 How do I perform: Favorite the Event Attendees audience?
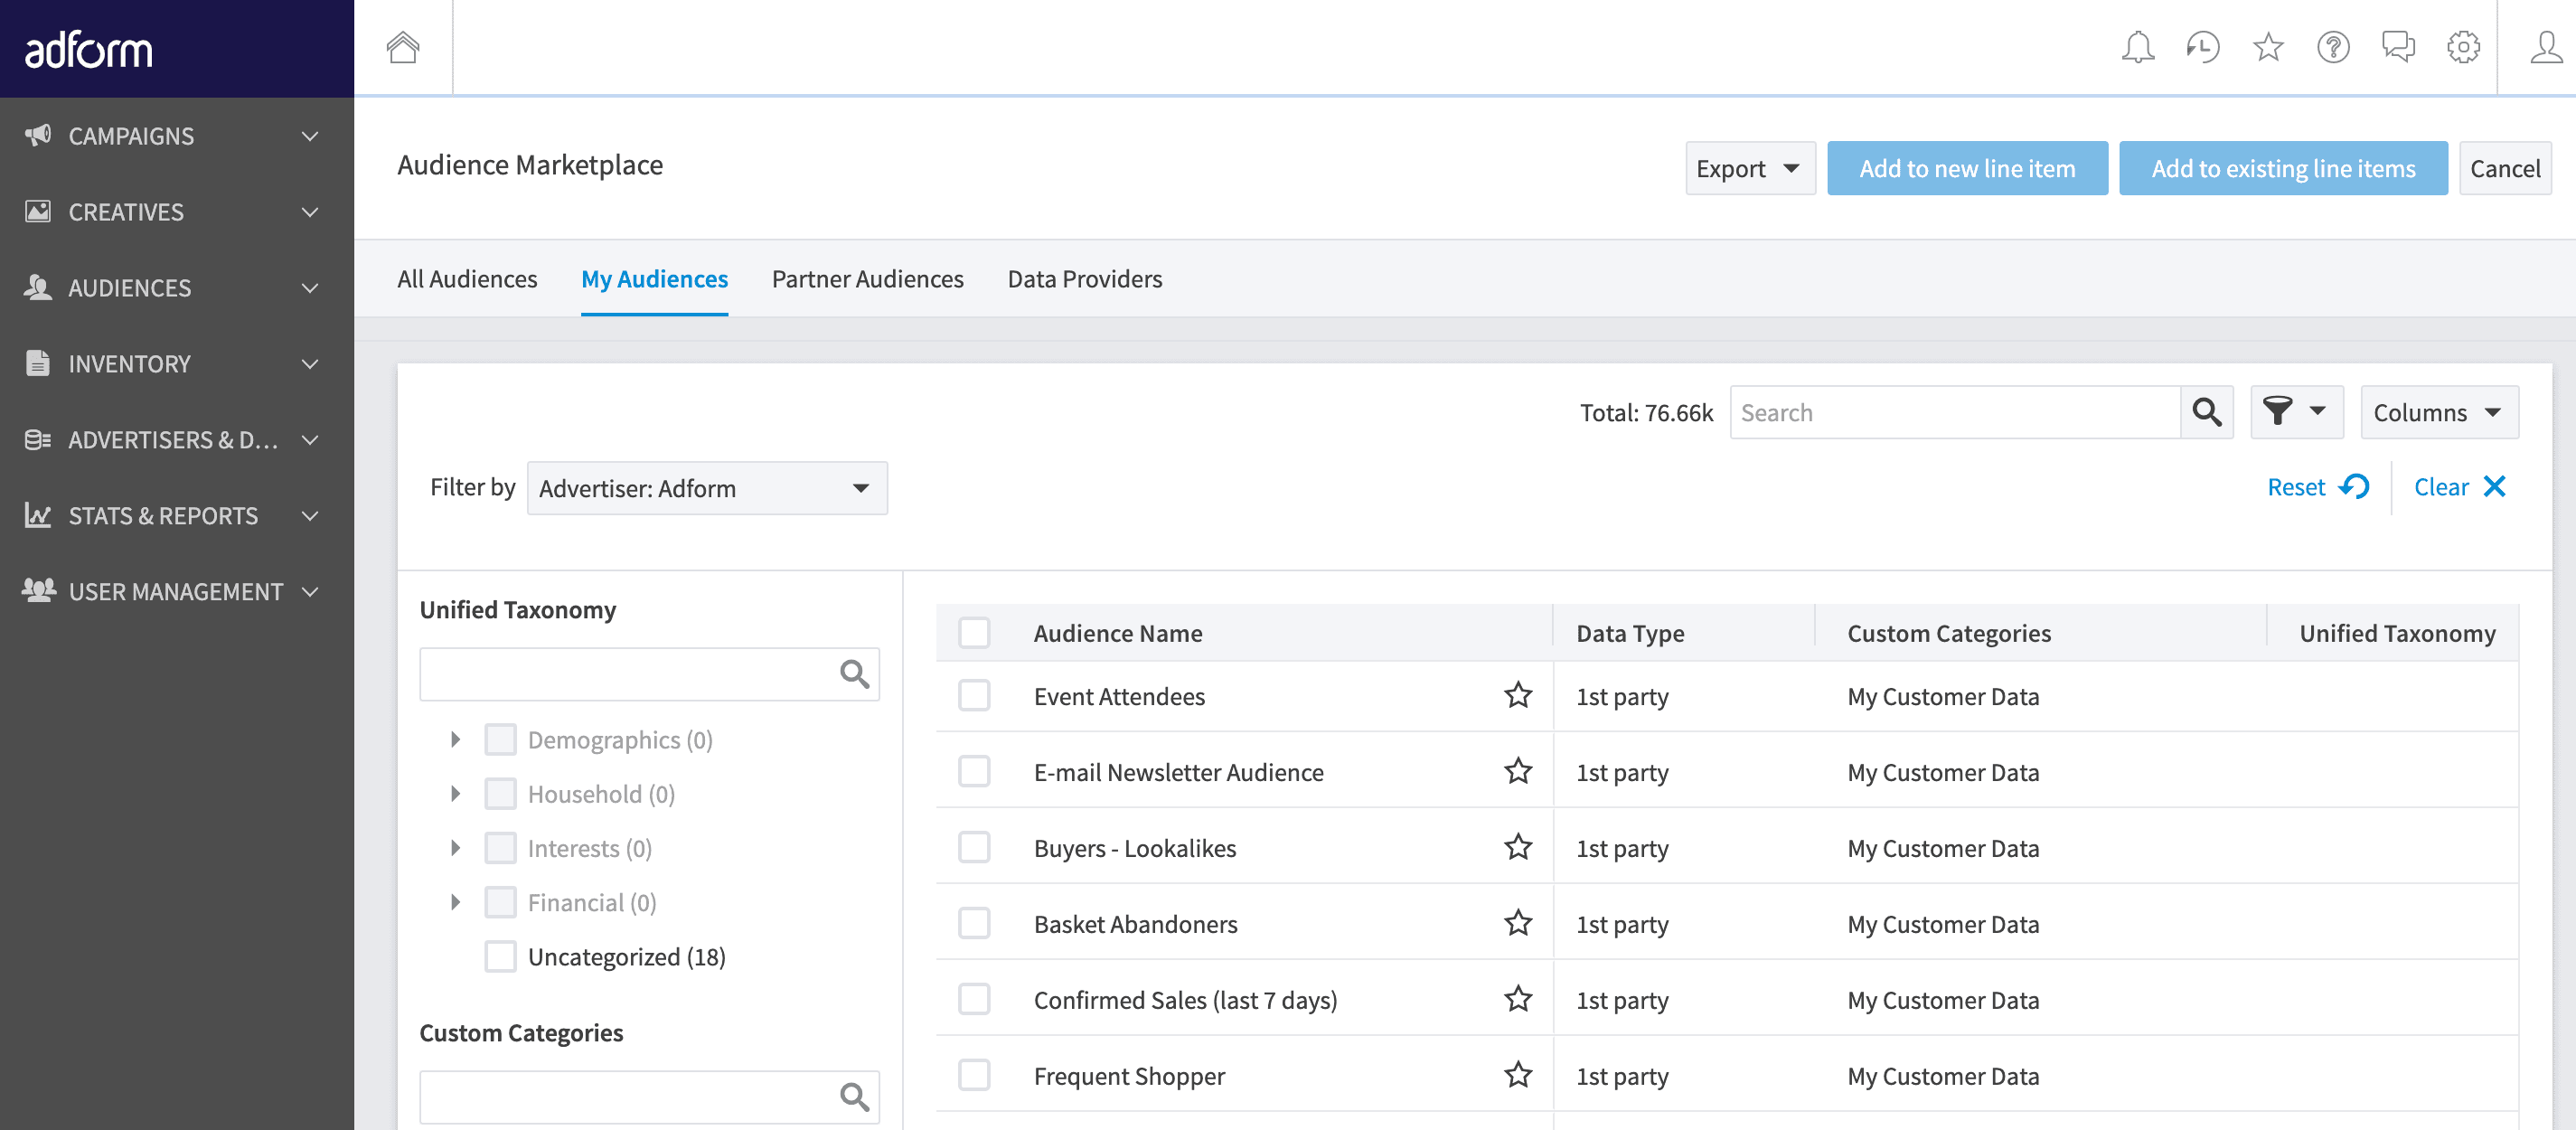[1517, 695]
